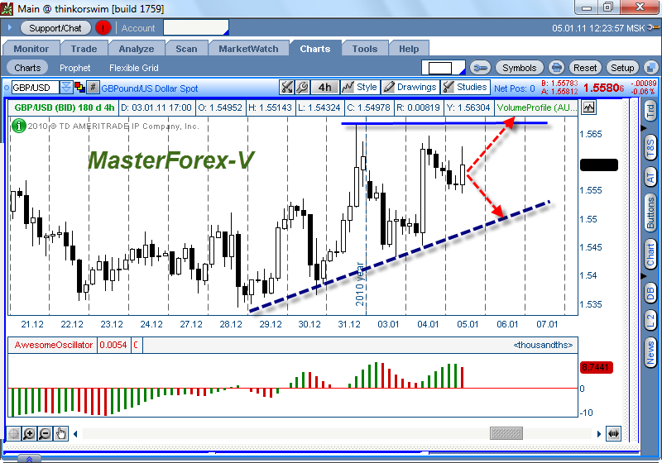Click the left scroll arrow of the chart
662x463 pixels.
(75, 434)
